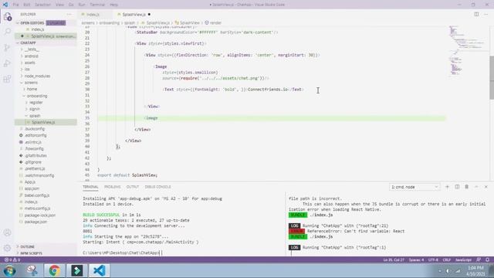This screenshot has height=278, width=494.
Task: Click errors and warnings status indicator
Action: click(x=12, y=259)
